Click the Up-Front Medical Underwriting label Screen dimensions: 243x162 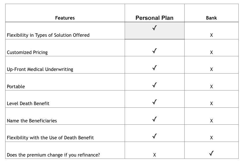(x=40, y=70)
